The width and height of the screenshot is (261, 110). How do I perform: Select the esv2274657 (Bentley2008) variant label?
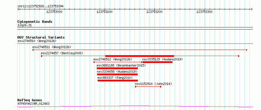62,53
